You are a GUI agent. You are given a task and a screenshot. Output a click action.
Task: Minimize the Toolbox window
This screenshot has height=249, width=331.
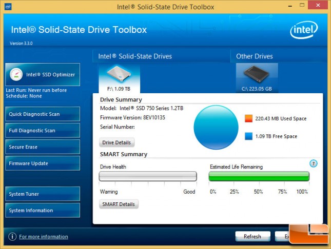[290, 6]
